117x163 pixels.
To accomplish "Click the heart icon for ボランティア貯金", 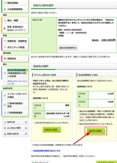I will 5,47.
